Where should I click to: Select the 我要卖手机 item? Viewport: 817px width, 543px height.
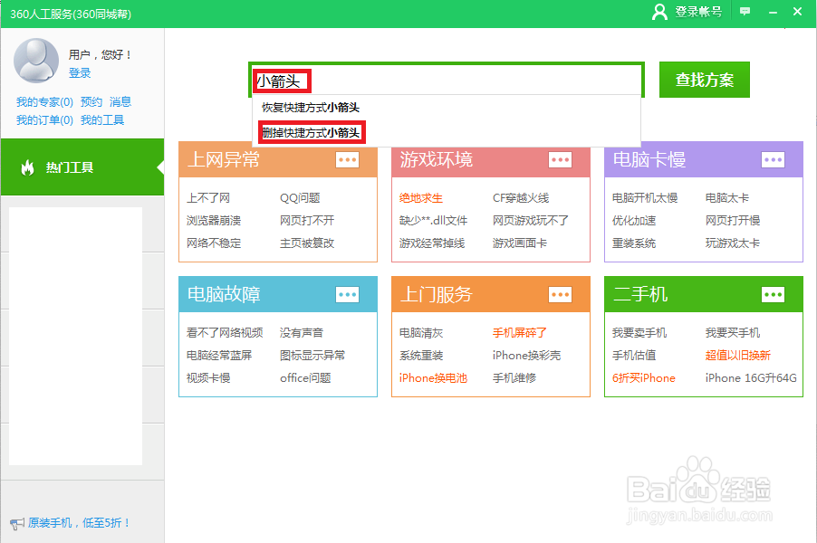click(639, 333)
